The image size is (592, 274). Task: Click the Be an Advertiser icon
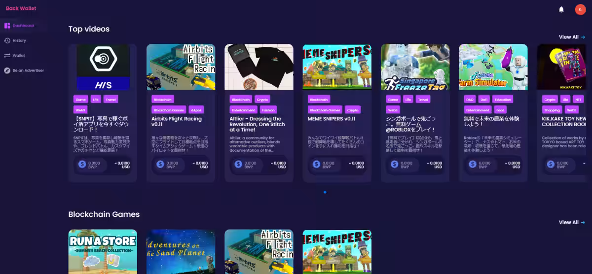[7, 70]
